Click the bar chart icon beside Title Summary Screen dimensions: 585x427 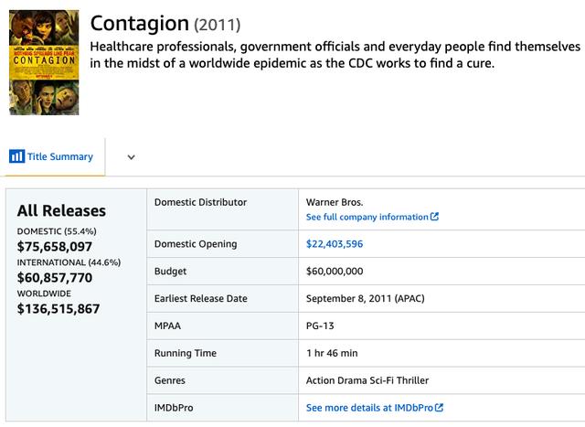(x=16, y=156)
